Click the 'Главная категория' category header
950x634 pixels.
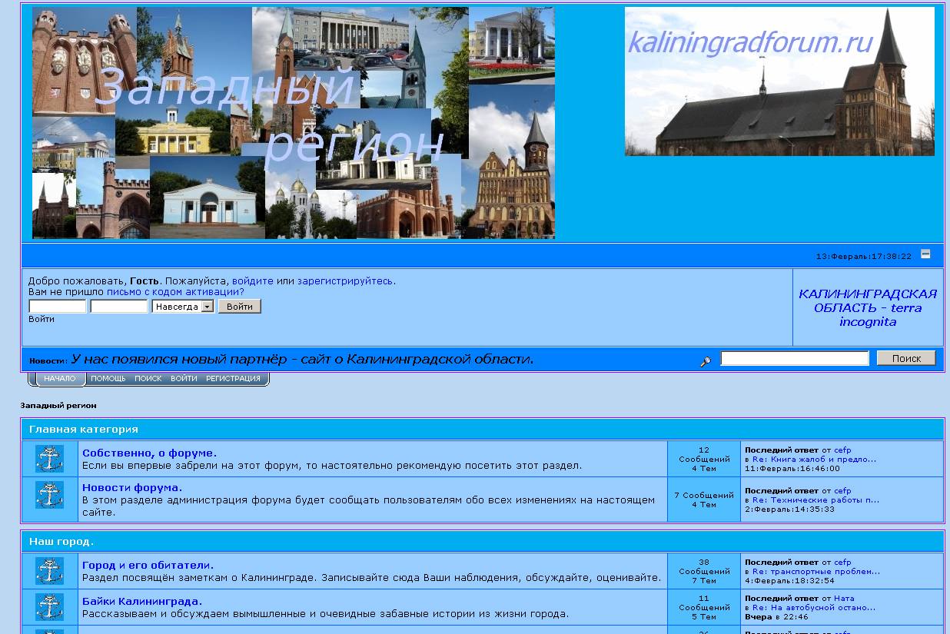tap(84, 430)
